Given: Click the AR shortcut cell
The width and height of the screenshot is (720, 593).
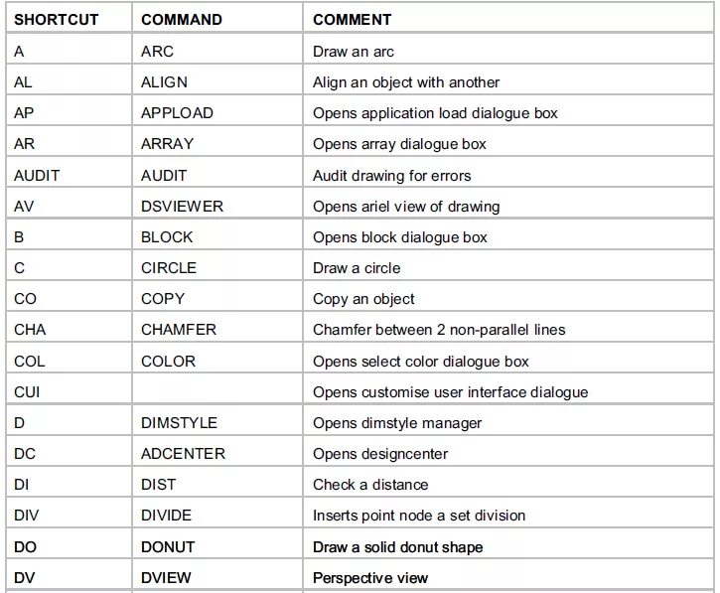Looking at the screenshot, I should 25,144.
